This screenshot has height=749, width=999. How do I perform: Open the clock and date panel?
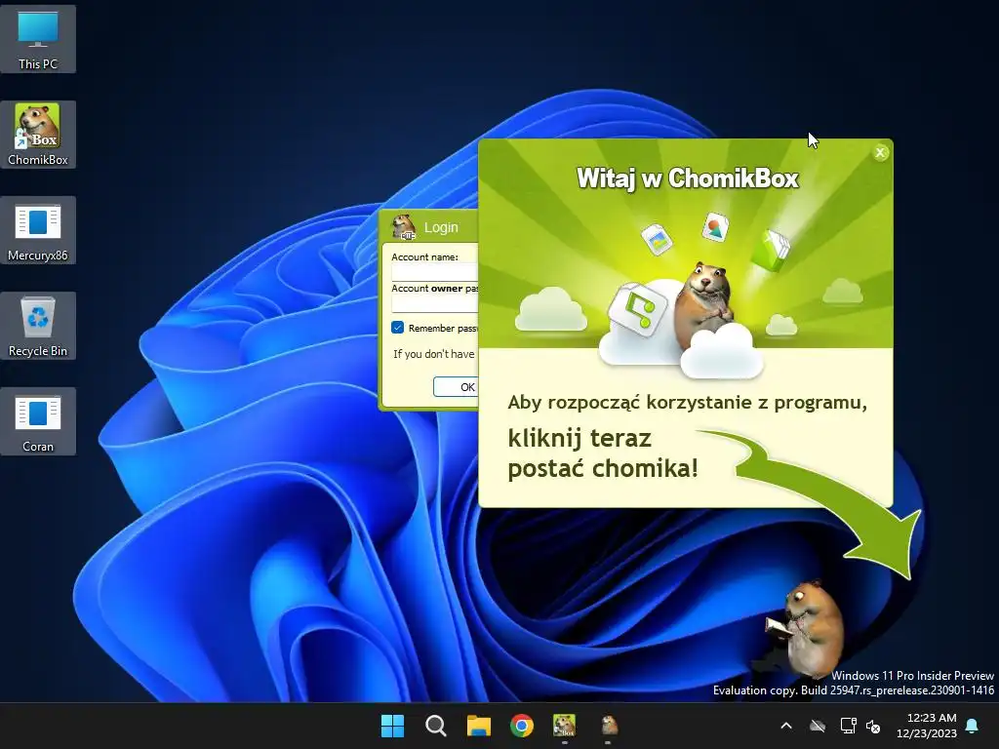927,726
